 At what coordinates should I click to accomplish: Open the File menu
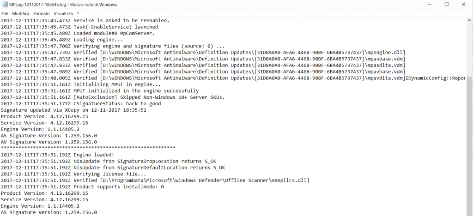click(5, 13)
